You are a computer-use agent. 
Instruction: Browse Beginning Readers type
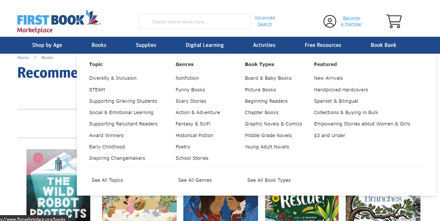click(x=266, y=101)
